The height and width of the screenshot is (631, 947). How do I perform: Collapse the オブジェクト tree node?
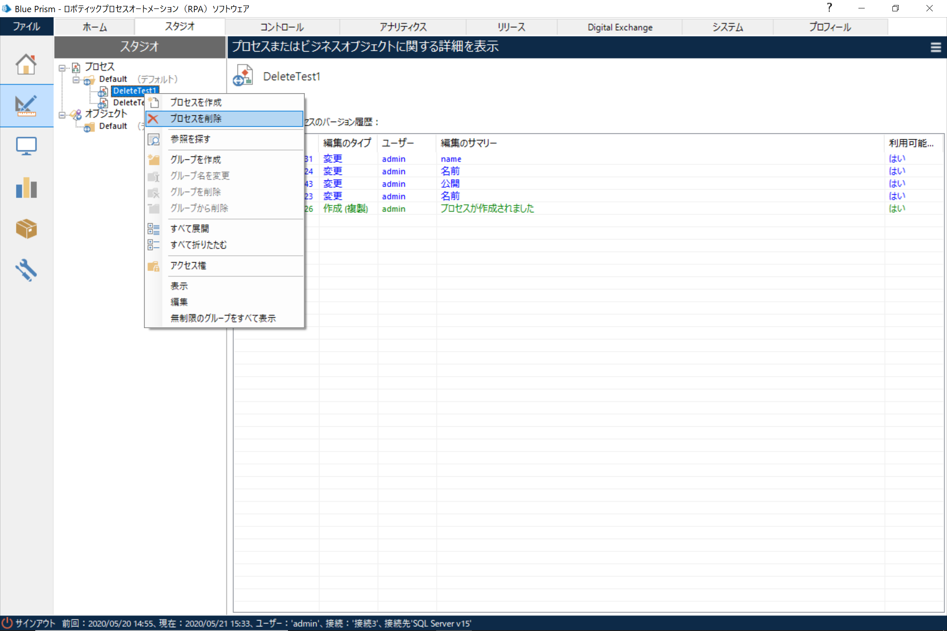coord(61,115)
